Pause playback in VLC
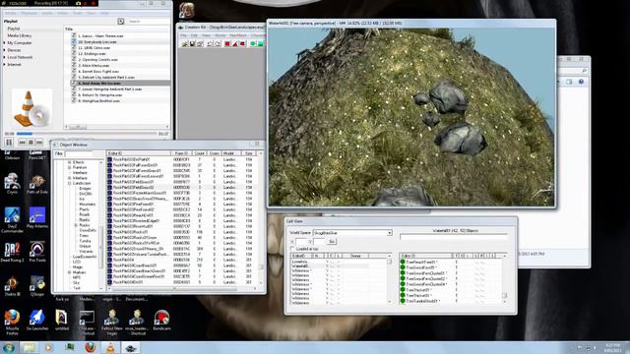 (9, 142)
